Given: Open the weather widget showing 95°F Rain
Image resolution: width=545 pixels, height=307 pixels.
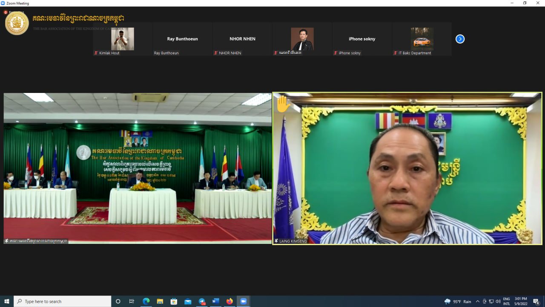Looking at the screenshot, I should (458, 301).
